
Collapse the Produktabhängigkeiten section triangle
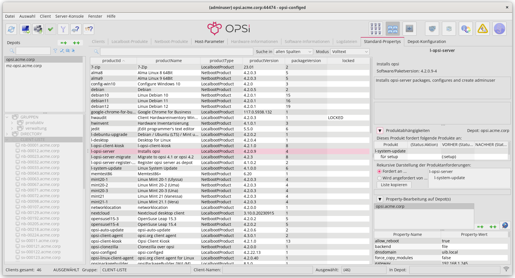tap(380, 131)
